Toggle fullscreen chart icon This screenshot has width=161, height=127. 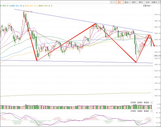click(x=160, y=2)
